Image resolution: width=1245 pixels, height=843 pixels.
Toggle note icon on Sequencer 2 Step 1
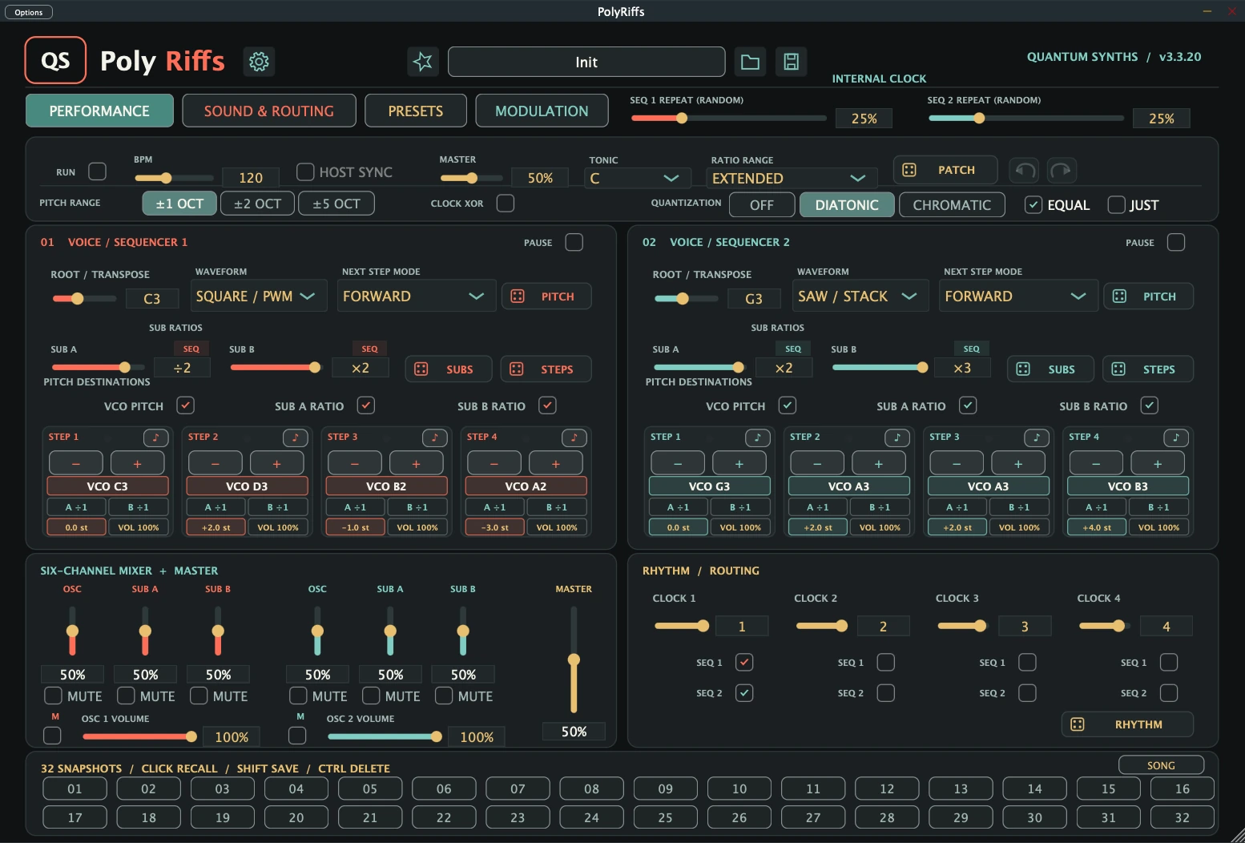758,438
